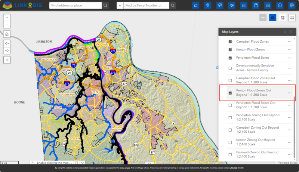
Task: Click the Kenton Flood Zones layer name
Action: (250, 50)
